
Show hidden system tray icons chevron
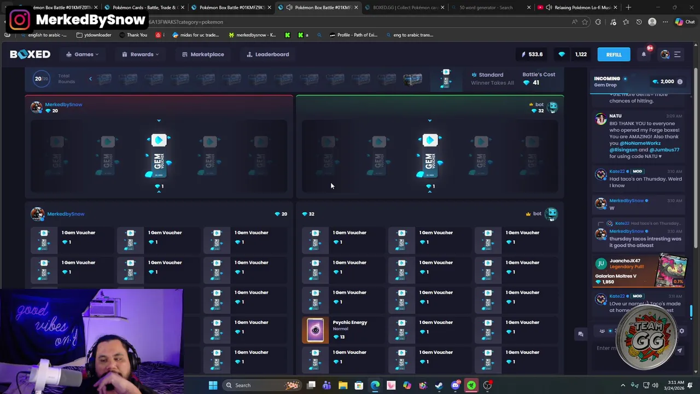[x=622, y=385]
